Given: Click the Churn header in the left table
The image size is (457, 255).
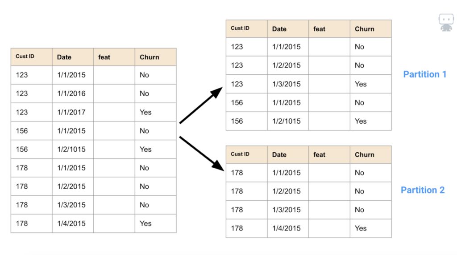Looking at the screenshot, I should (155, 57).
